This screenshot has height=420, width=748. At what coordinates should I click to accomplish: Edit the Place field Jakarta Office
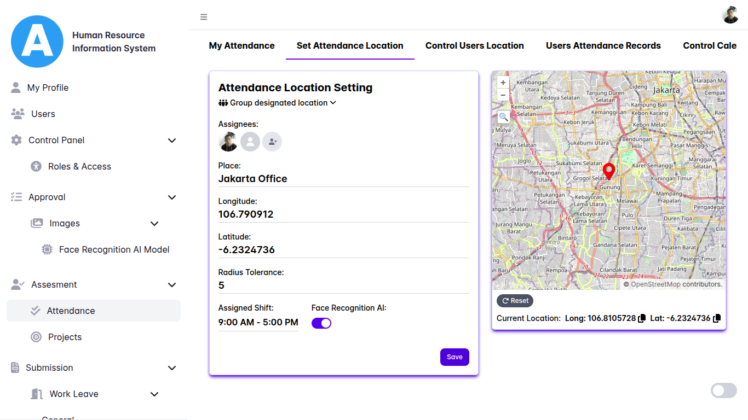(344, 179)
